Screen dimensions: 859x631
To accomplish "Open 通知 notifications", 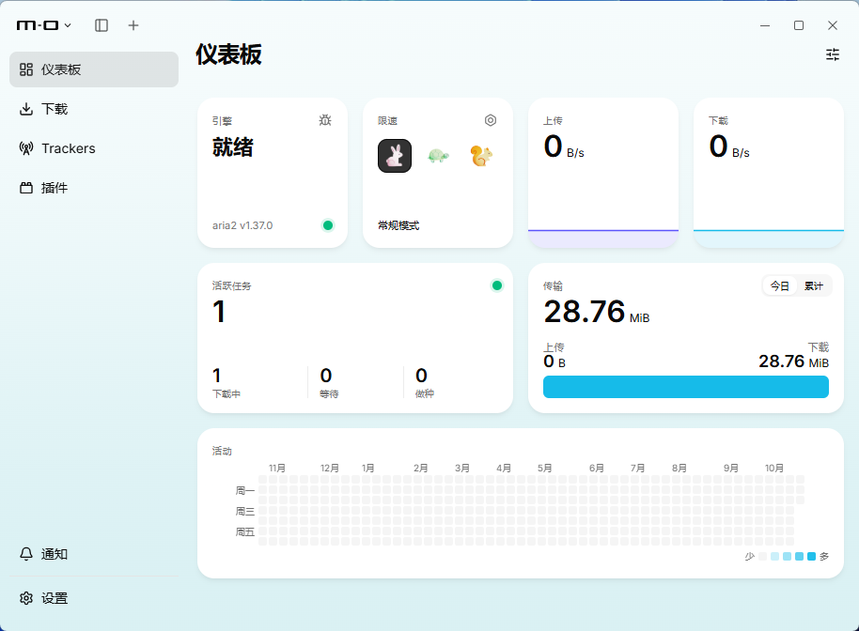I will pyautogui.click(x=94, y=554).
